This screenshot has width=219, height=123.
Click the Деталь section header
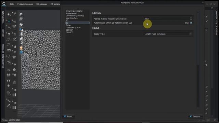(x=97, y=13)
